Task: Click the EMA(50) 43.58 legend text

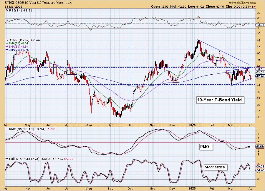Action: 18,46
